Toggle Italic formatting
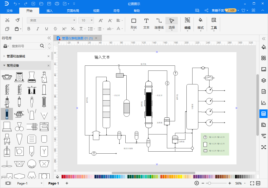 37,29
